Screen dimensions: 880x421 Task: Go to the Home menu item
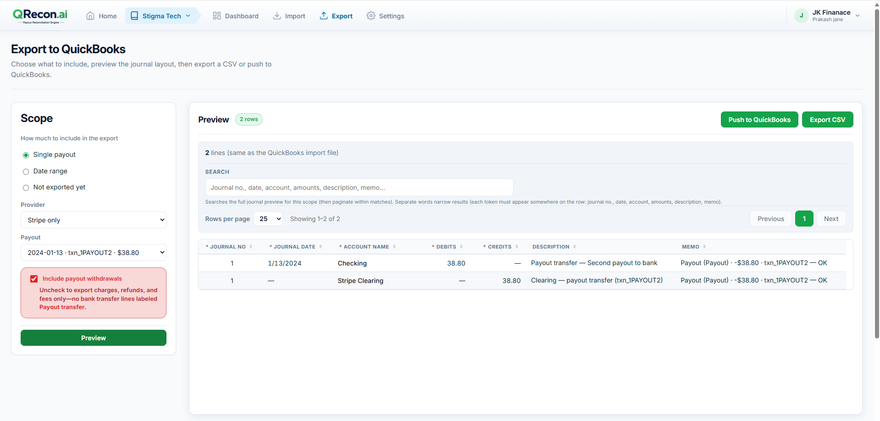point(102,16)
